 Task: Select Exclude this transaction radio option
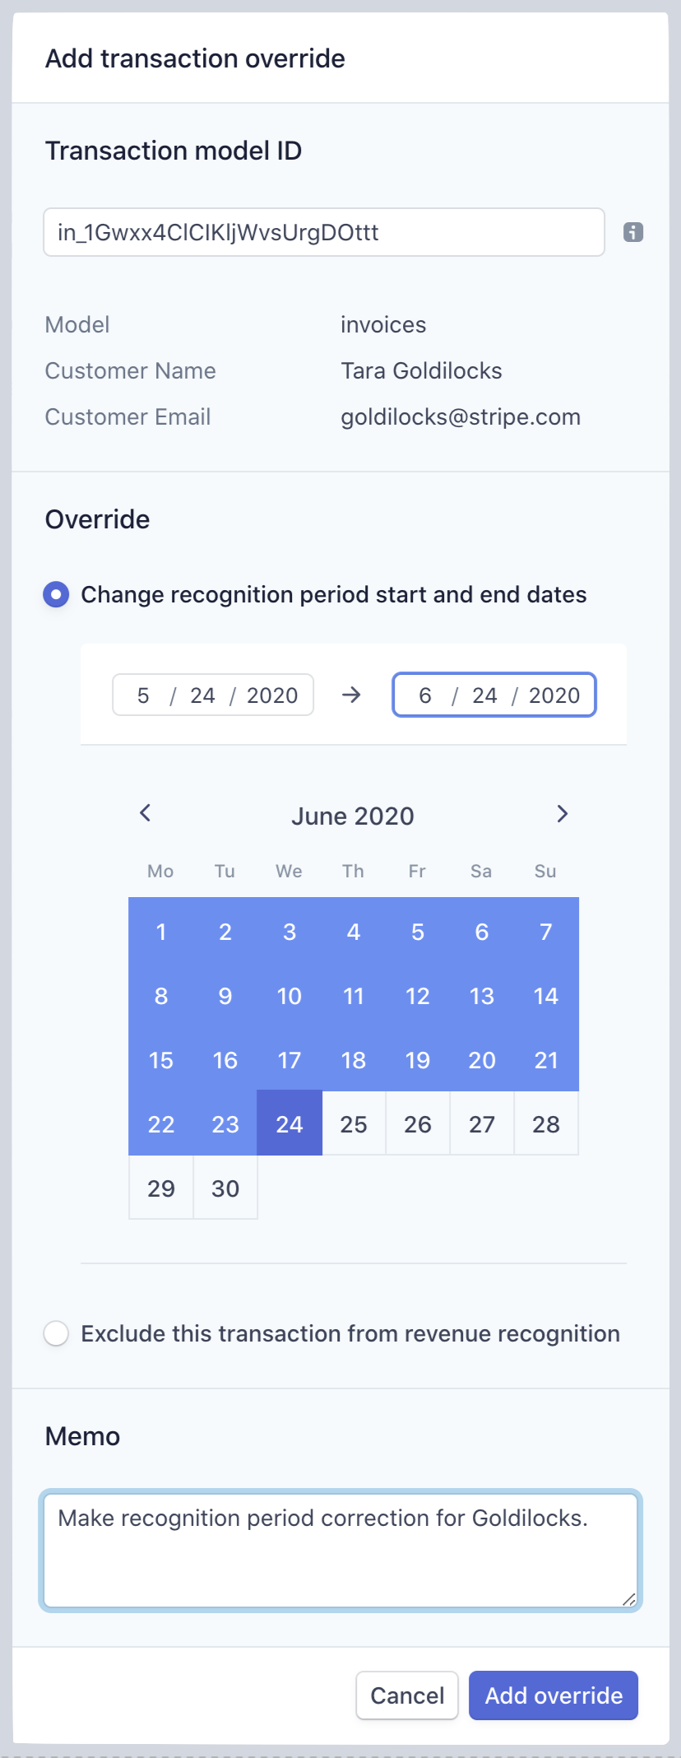coord(56,1333)
